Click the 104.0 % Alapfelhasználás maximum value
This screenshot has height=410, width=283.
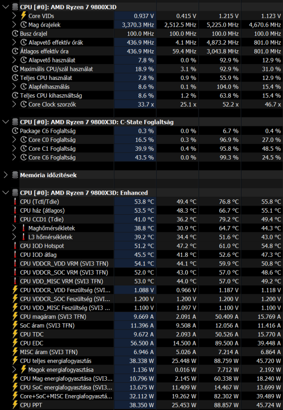[x=227, y=87]
